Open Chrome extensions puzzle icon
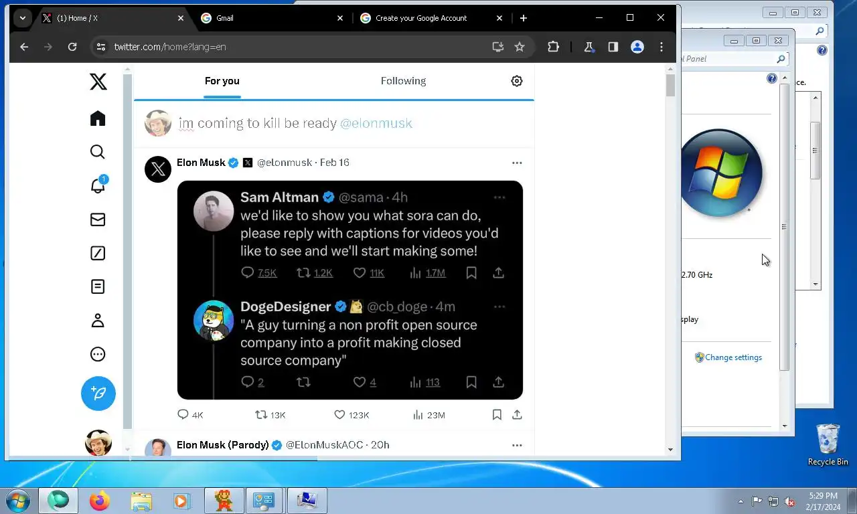The image size is (857, 514). (553, 47)
